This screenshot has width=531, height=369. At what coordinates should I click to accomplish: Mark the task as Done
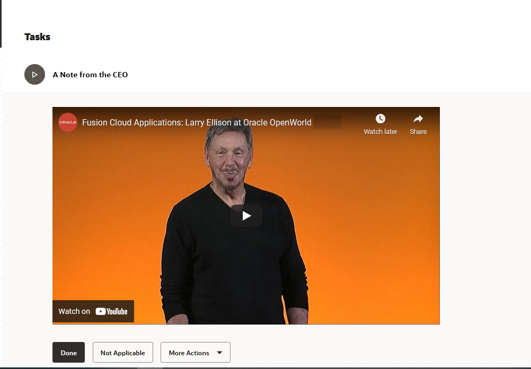pos(69,353)
